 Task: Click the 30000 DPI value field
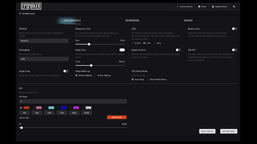coord(86,113)
